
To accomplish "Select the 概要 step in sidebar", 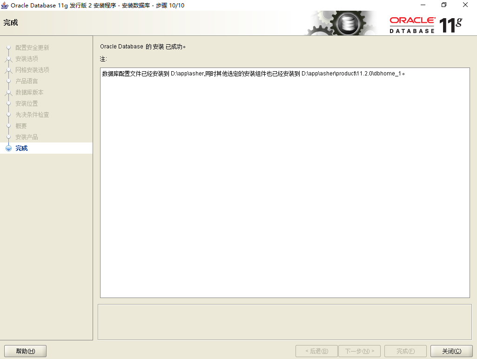I will pyautogui.click(x=21, y=126).
